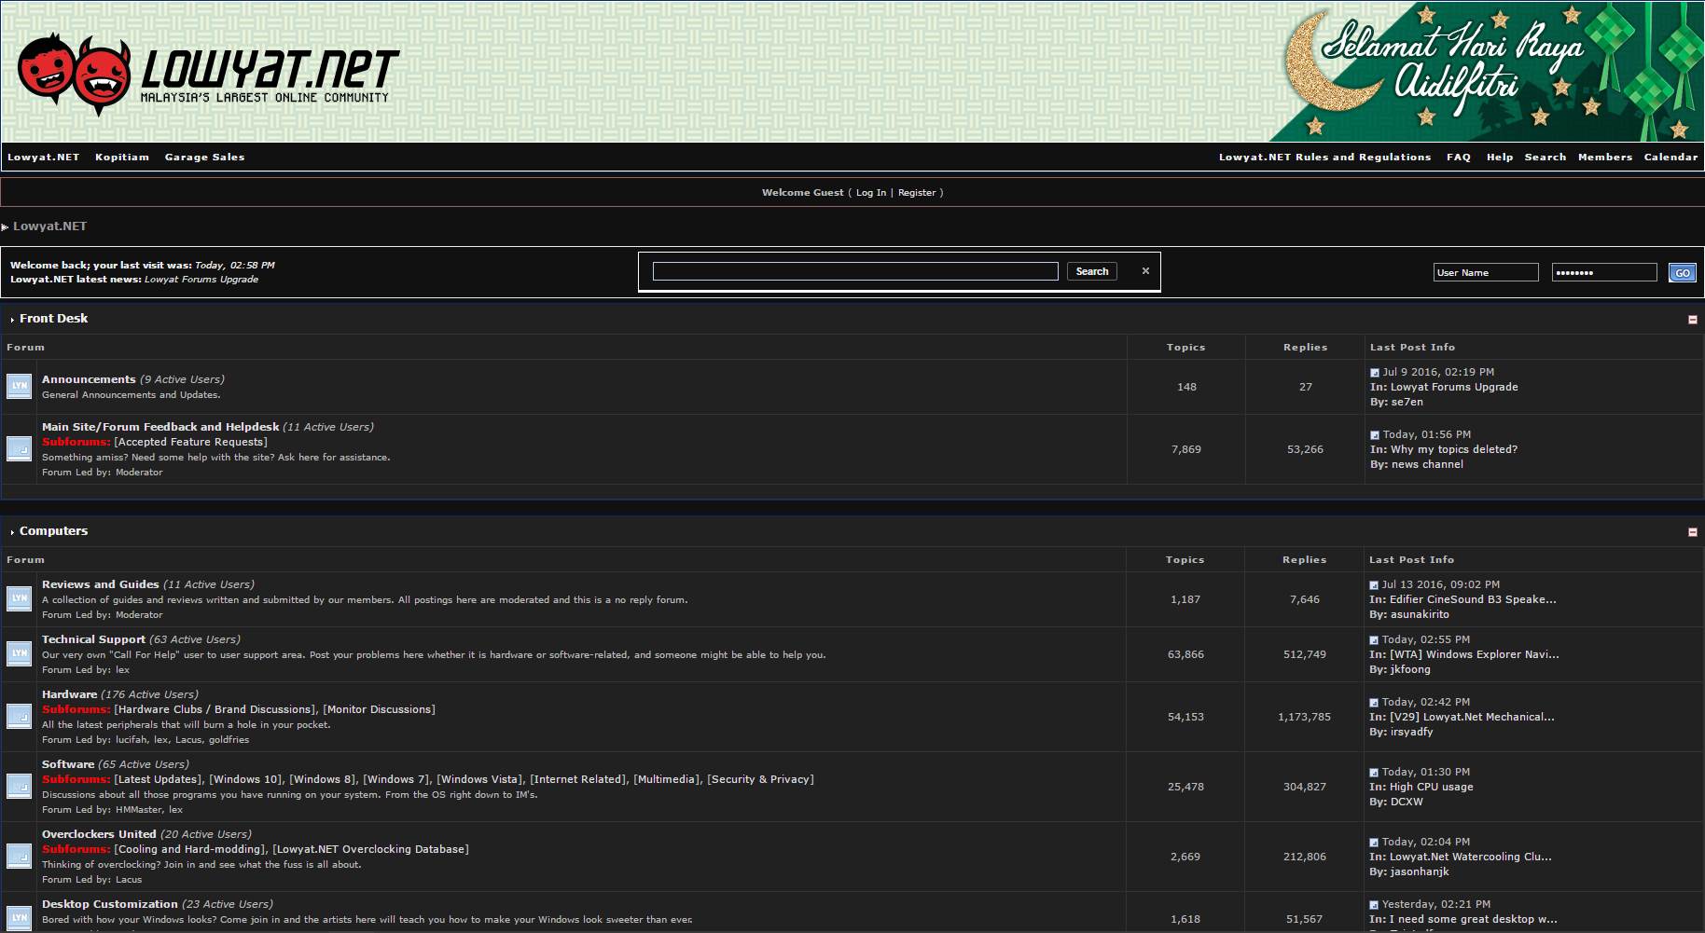Screen dimensions: 1705x933
Task: Open the Reviews and Guides forum
Action: coord(101,584)
